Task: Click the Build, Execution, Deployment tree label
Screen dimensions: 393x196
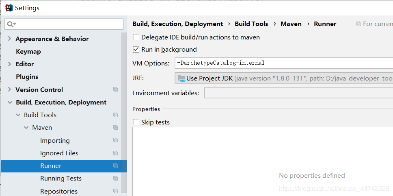Action: (x=61, y=102)
